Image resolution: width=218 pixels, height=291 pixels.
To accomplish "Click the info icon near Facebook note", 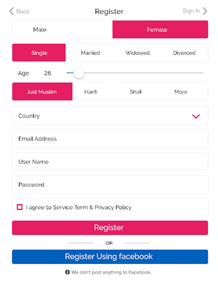I will [x=67, y=272].
